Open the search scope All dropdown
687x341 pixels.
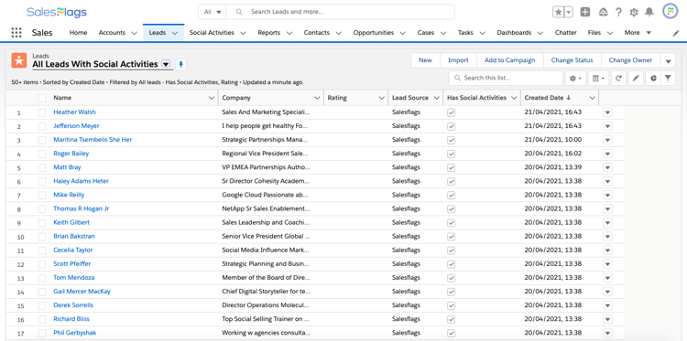click(x=213, y=12)
